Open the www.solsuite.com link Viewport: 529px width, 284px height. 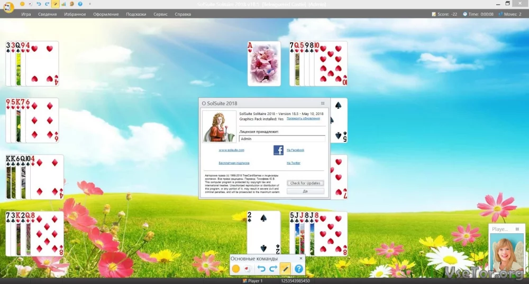point(231,150)
